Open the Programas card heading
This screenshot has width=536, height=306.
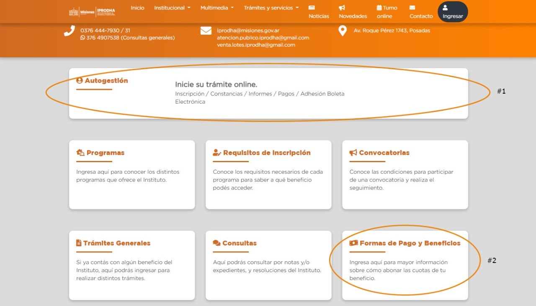[106, 153]
